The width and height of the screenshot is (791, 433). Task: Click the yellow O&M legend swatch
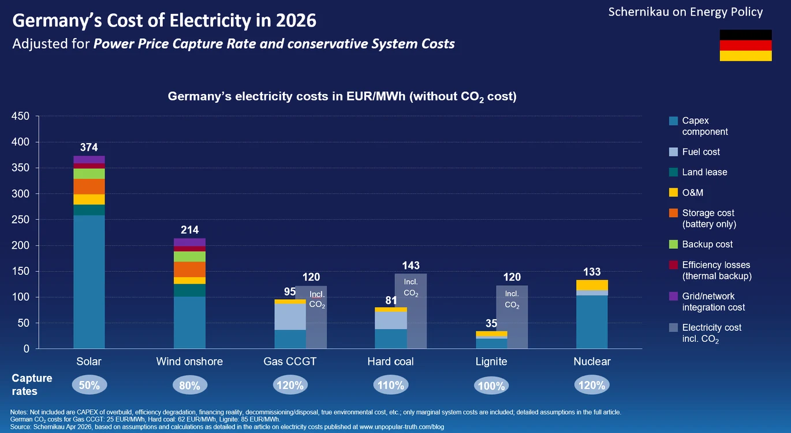pyautogui.click(x=673, y=193)
